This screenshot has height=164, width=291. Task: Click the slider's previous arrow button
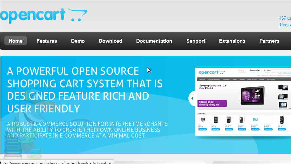tap(192, 98)
